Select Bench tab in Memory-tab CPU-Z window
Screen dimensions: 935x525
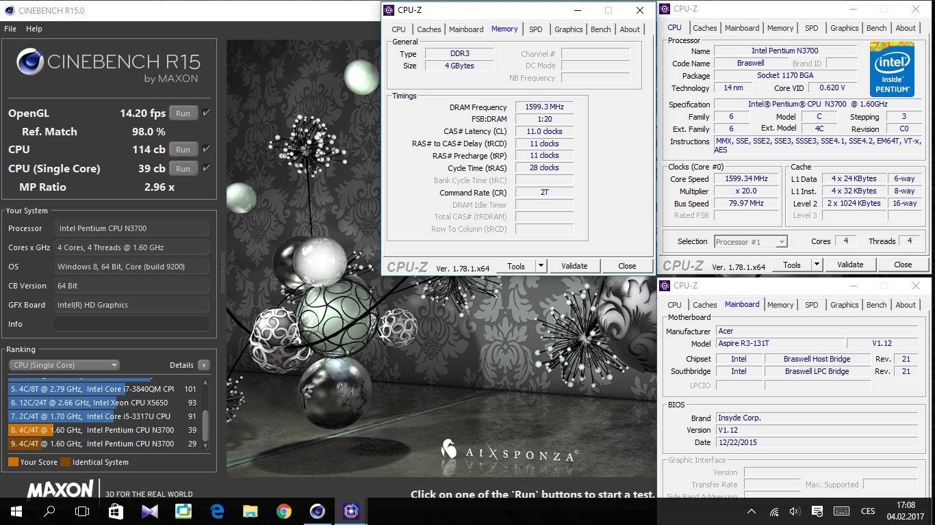pyautogui.click(x=600, y=29)
